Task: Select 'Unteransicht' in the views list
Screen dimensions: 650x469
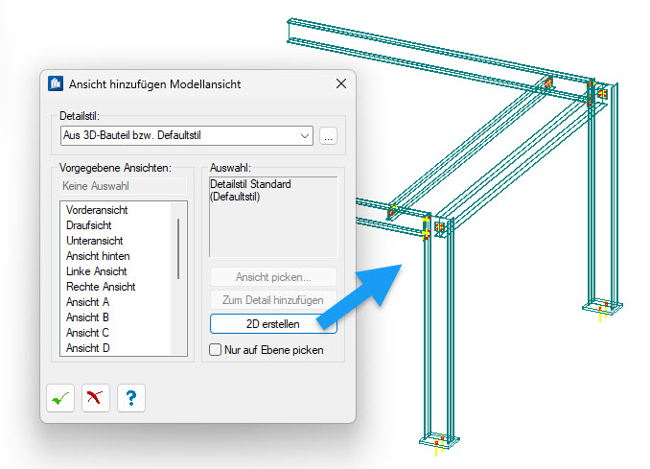Action: coord(95,241)
